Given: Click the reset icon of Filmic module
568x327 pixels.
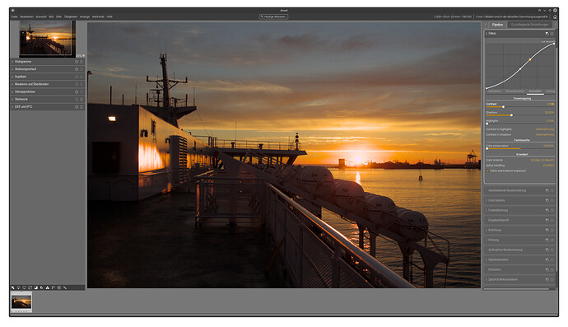Looking at the screenshot, I should 552,33.
